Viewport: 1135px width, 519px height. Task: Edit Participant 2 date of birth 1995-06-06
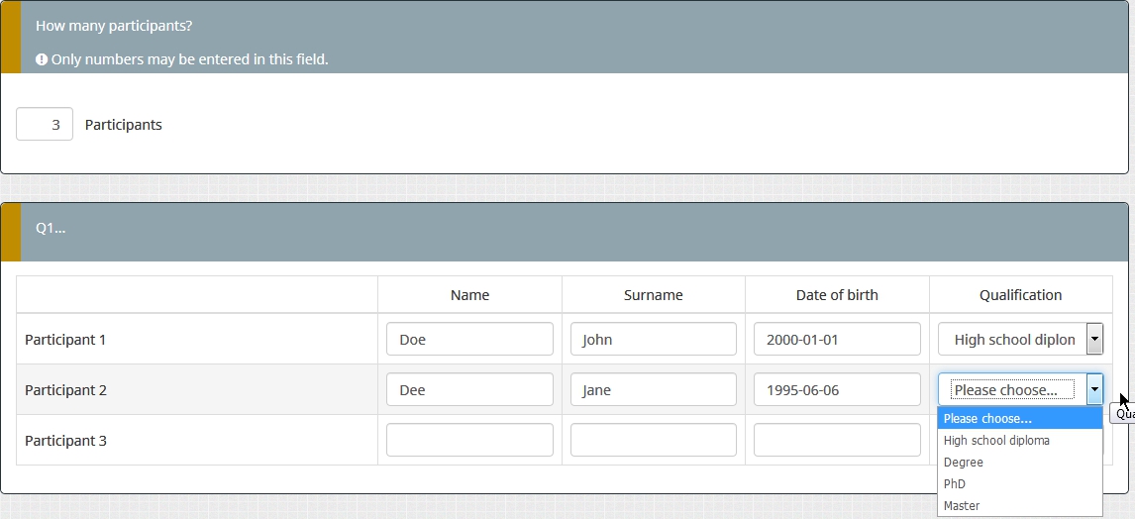pyautogui.click(x=837, y=390)
